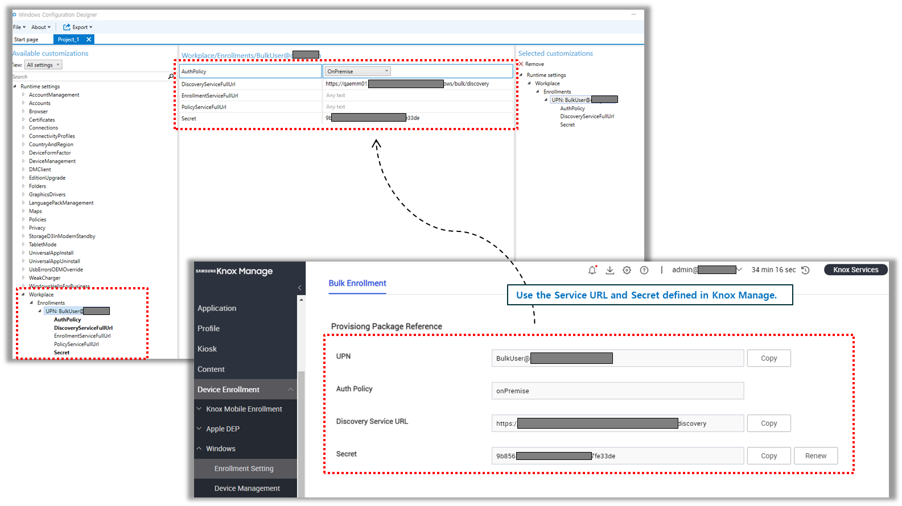Image resolution: width=902 pixels, height=506 pixels.
Task: Click the DiscoveryServiceFullUrl value field
Action: (418, 84)
